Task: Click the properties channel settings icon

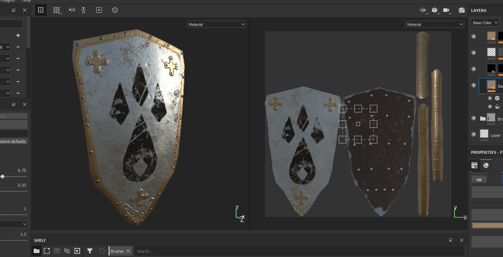Action: [474, 165]
